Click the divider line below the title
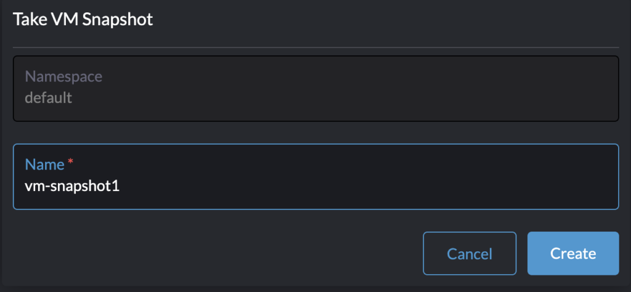The height and width of the screenshot is (292, 631). click(315, 47)
